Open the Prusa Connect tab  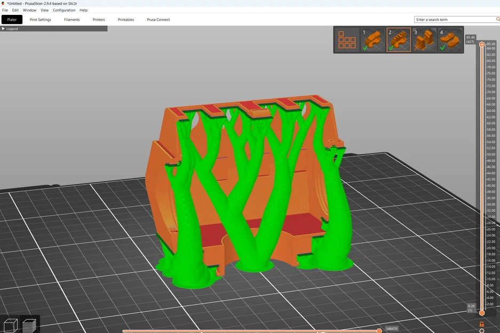158,19
